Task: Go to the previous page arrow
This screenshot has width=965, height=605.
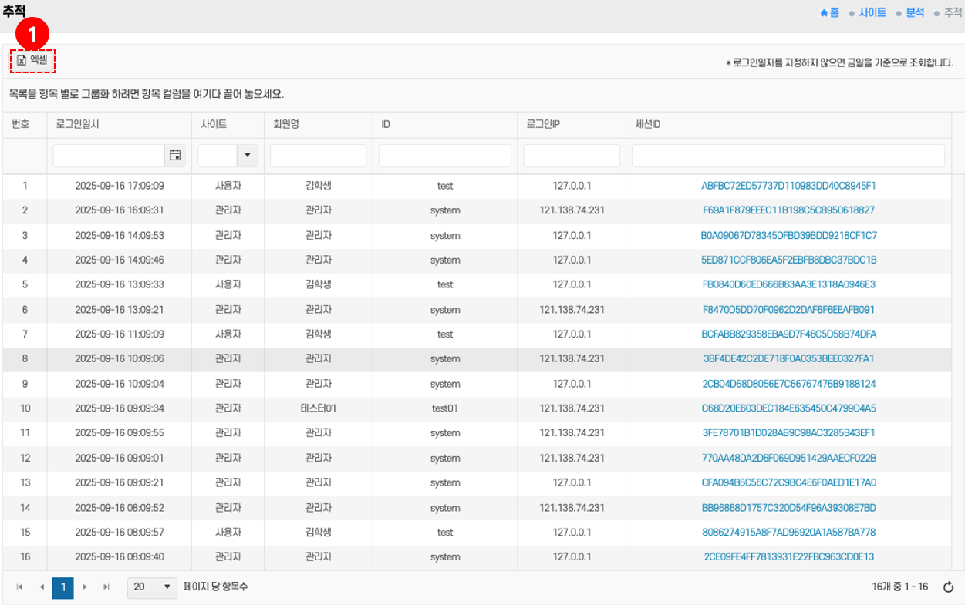Action: click(x=41, y=587)
